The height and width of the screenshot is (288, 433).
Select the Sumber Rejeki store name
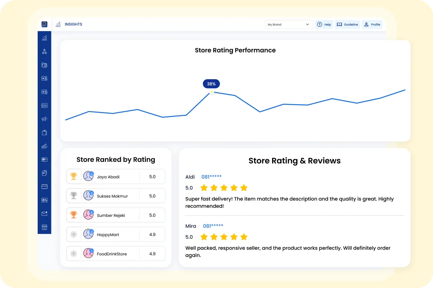[111, 216]
